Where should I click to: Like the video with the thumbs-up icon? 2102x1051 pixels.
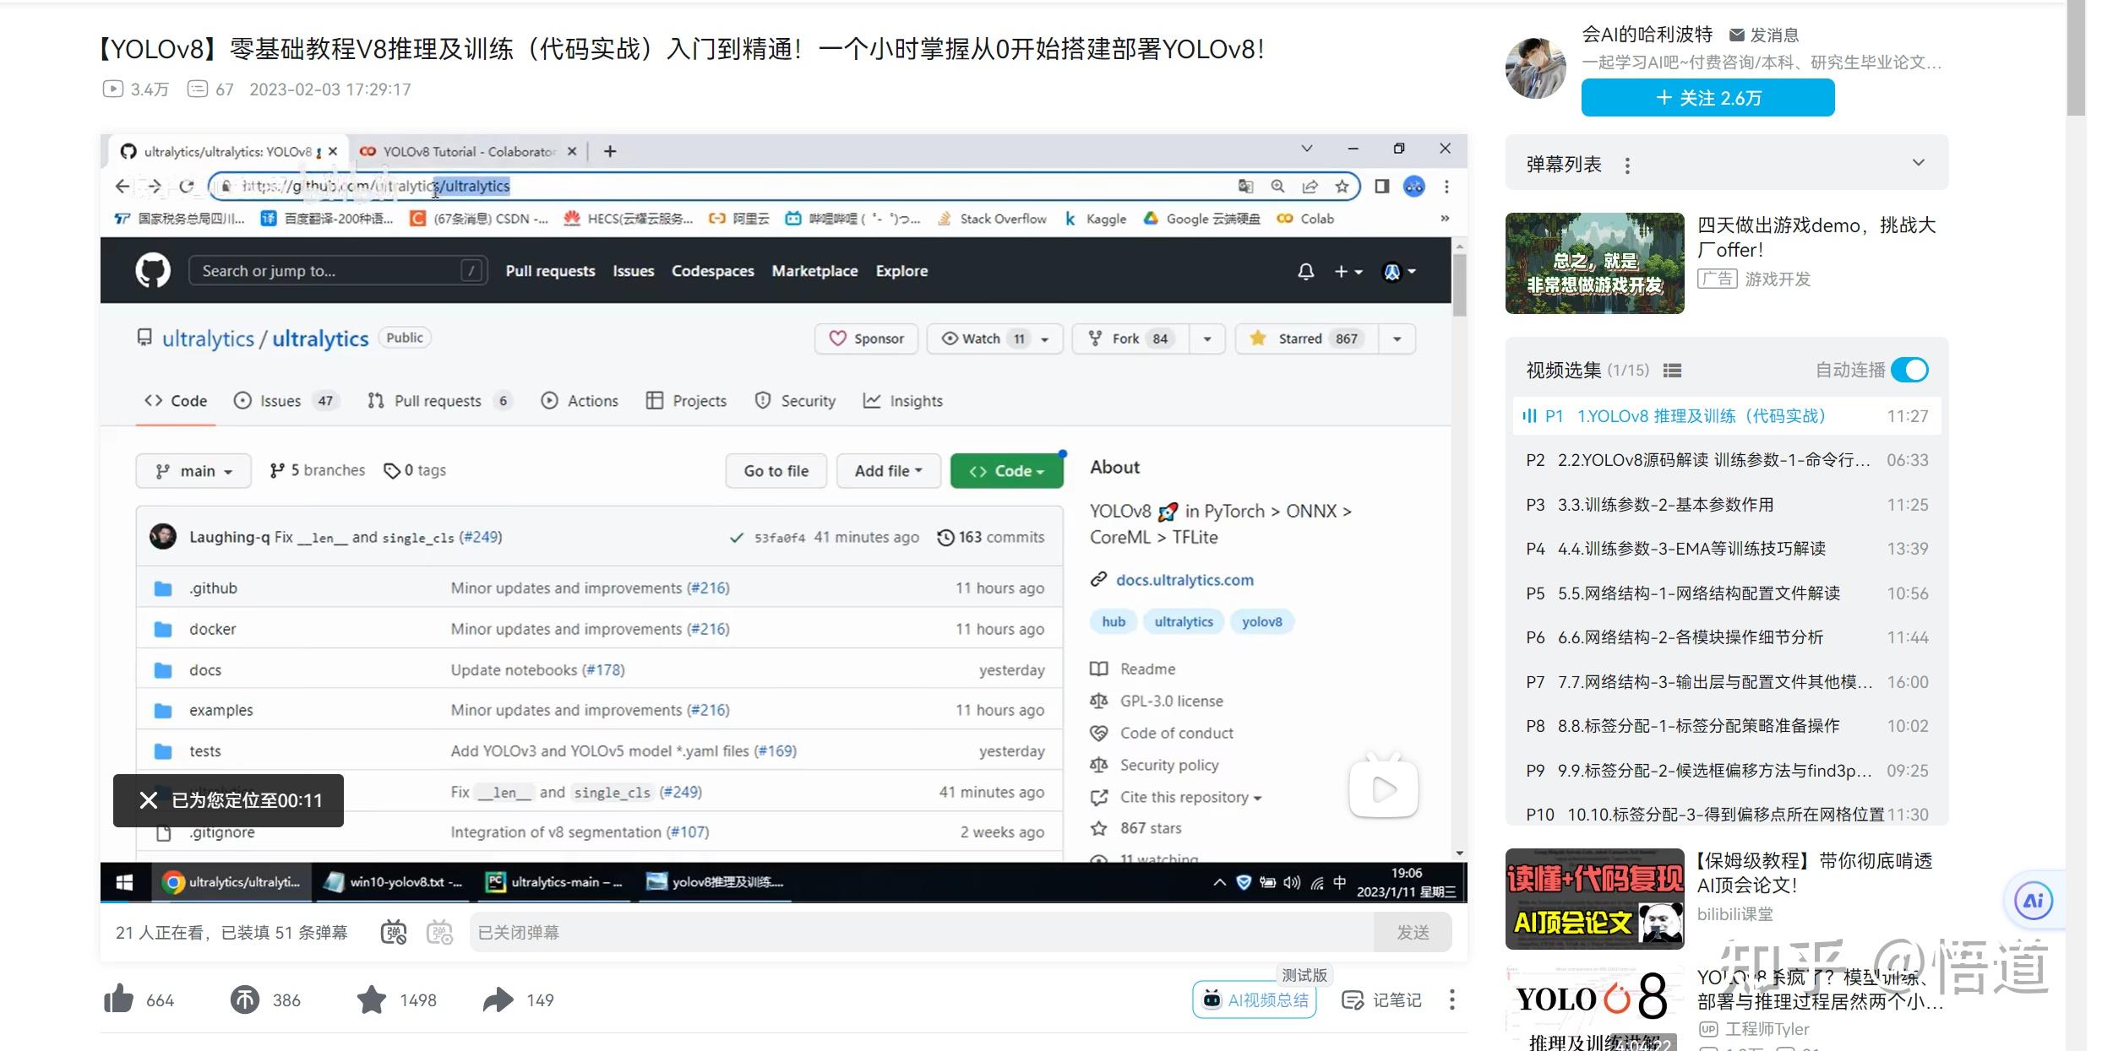point(119,1000)
